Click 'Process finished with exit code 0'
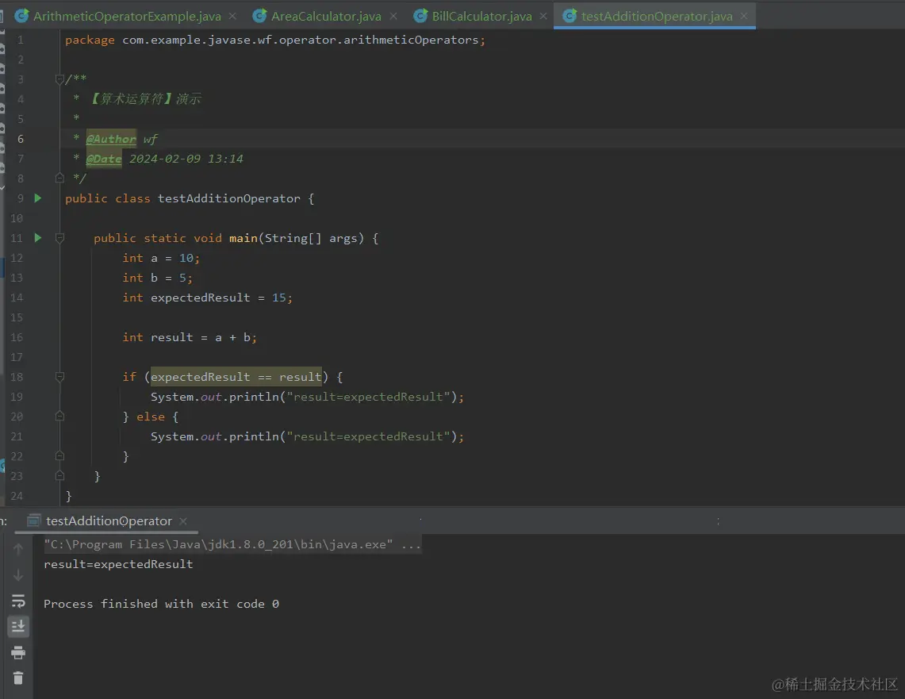Image resolution: width=905 pixels, height=699 pixels. coord(162,604)
